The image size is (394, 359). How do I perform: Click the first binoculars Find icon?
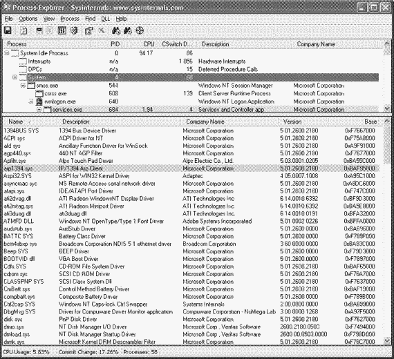click(116, 30)
